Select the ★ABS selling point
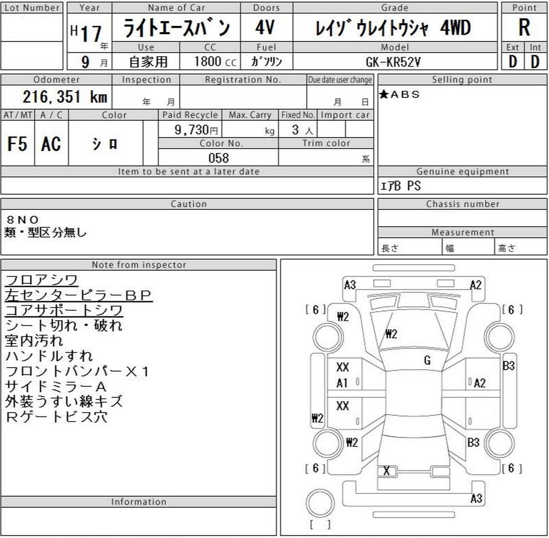This screenshot has width=549, height=538. pos(400,94)
